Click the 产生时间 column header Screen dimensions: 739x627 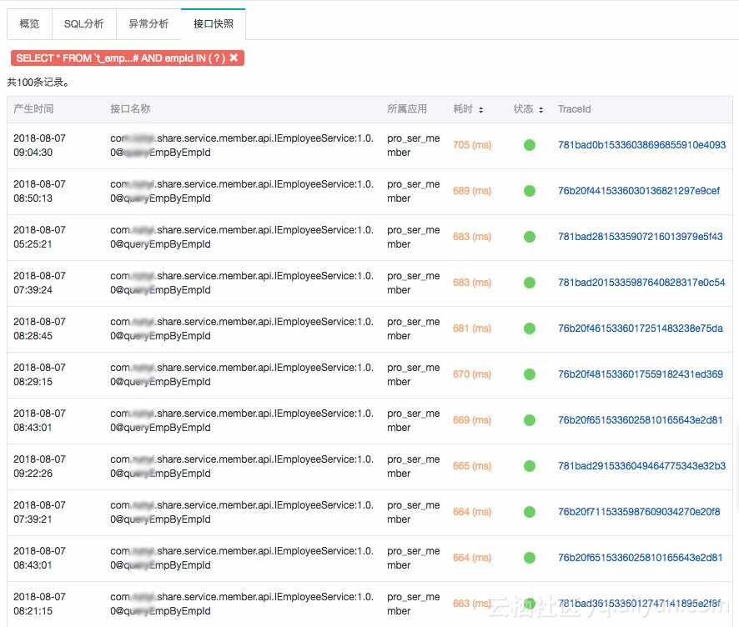[33, 109]
